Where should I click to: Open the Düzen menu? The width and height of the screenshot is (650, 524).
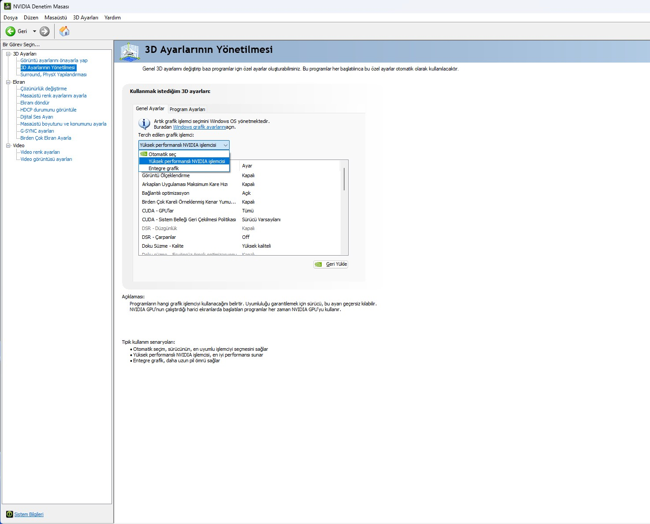pyautogui.click(x=31, y=18)
